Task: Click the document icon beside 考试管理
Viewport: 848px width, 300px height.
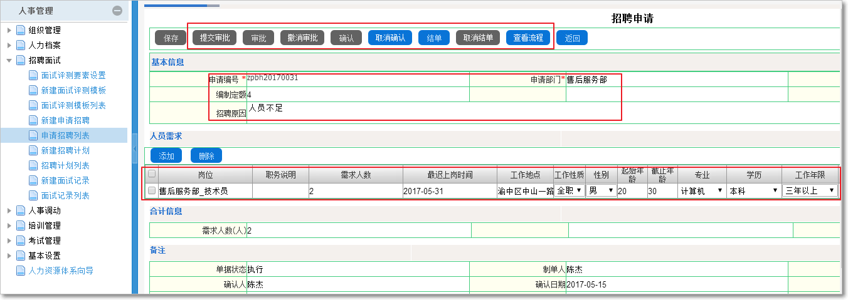Action: click(21, 241)
